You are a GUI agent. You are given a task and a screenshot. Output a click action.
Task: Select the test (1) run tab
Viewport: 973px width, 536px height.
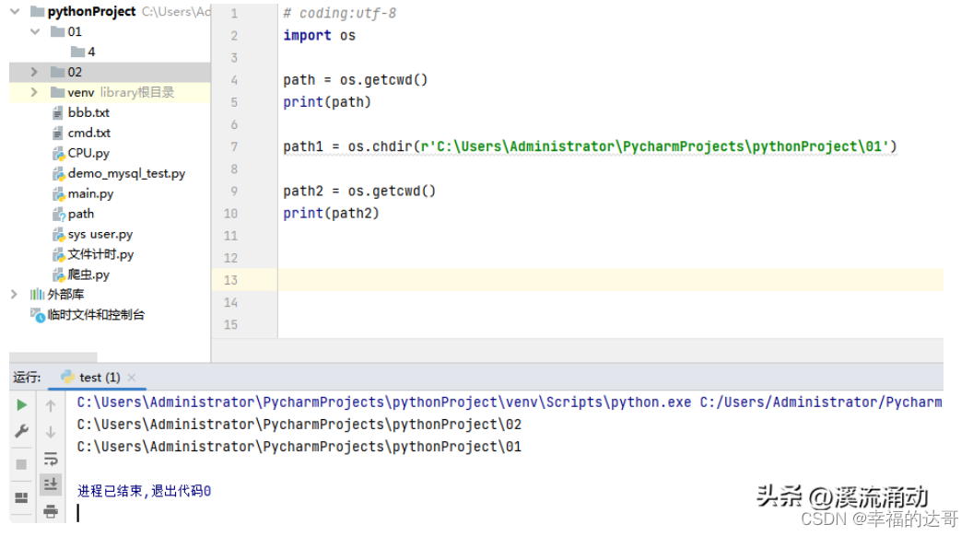tap(90, 378)
